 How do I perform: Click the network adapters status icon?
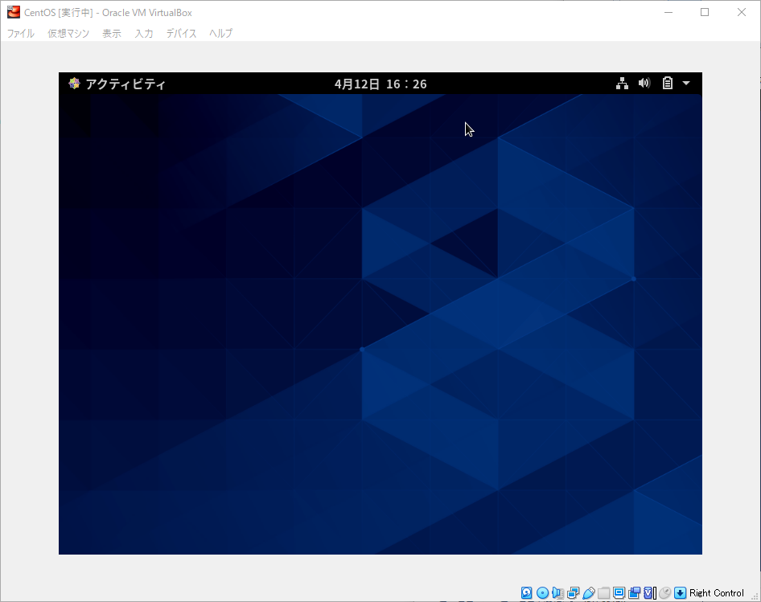(574, 593)
